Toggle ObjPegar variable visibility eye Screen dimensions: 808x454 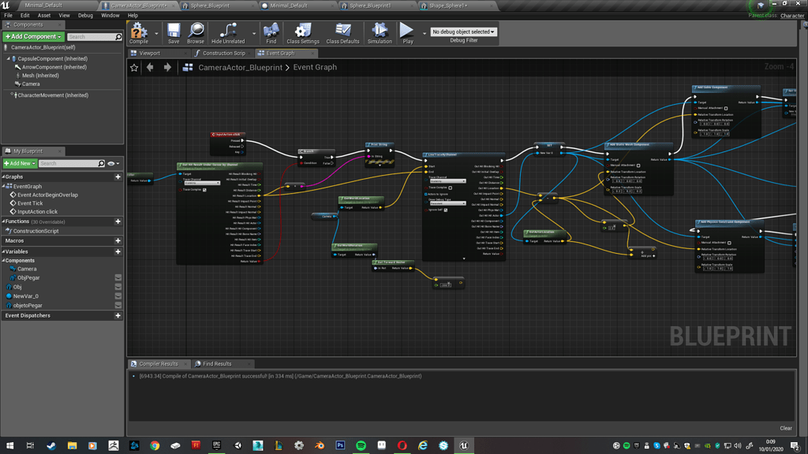pos(118,277)
